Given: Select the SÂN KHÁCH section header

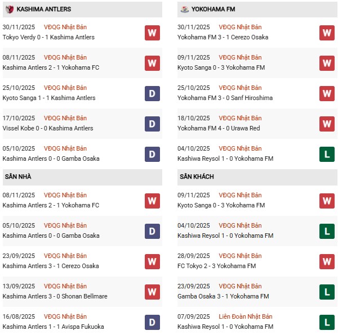Looking at the screenshot, I should pos(197,176).
